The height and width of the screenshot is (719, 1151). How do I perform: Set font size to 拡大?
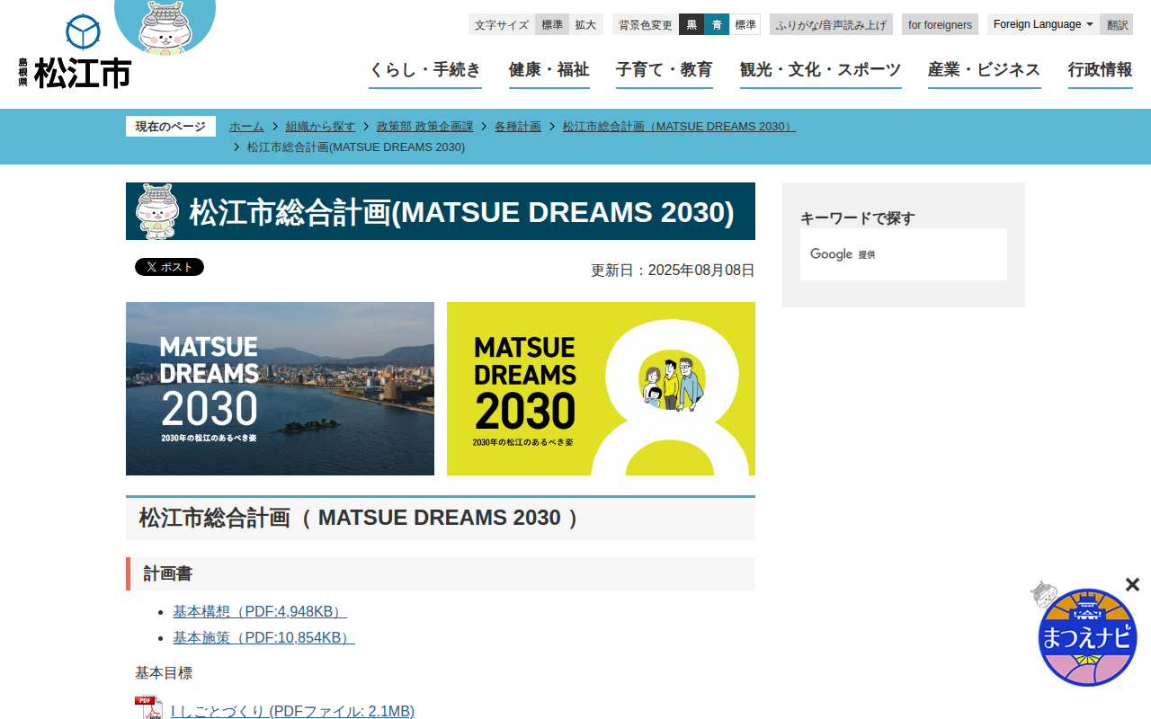[x=586, y=24]
